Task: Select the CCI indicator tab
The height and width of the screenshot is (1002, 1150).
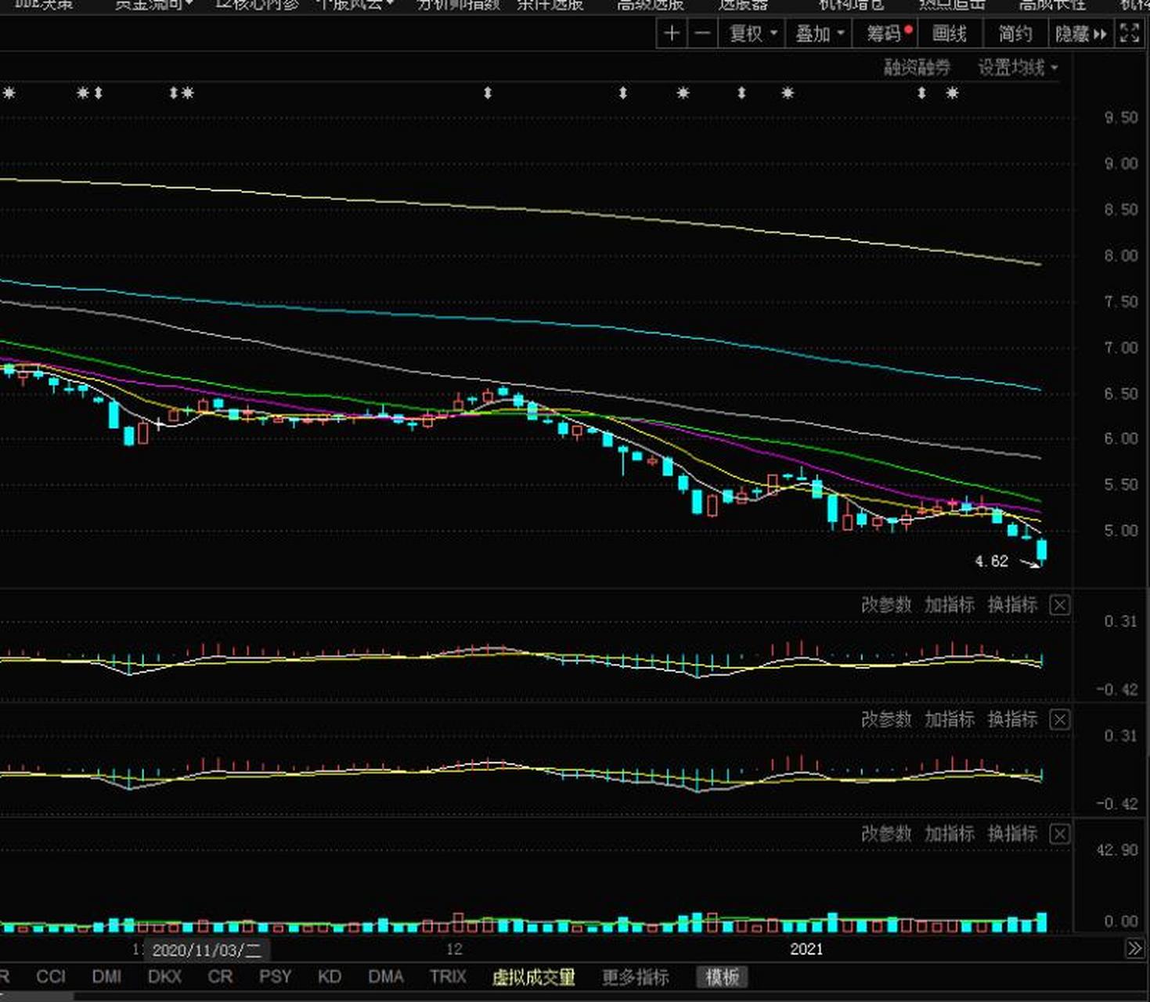Action: (51, 977)
